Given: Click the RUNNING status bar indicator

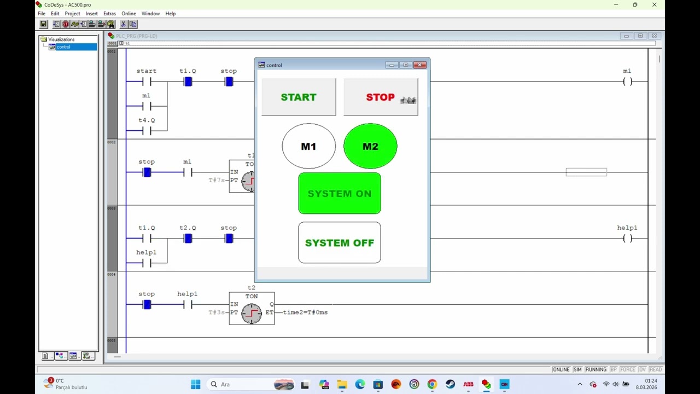Looking at the screenshot, I should [x=596, y=369].
